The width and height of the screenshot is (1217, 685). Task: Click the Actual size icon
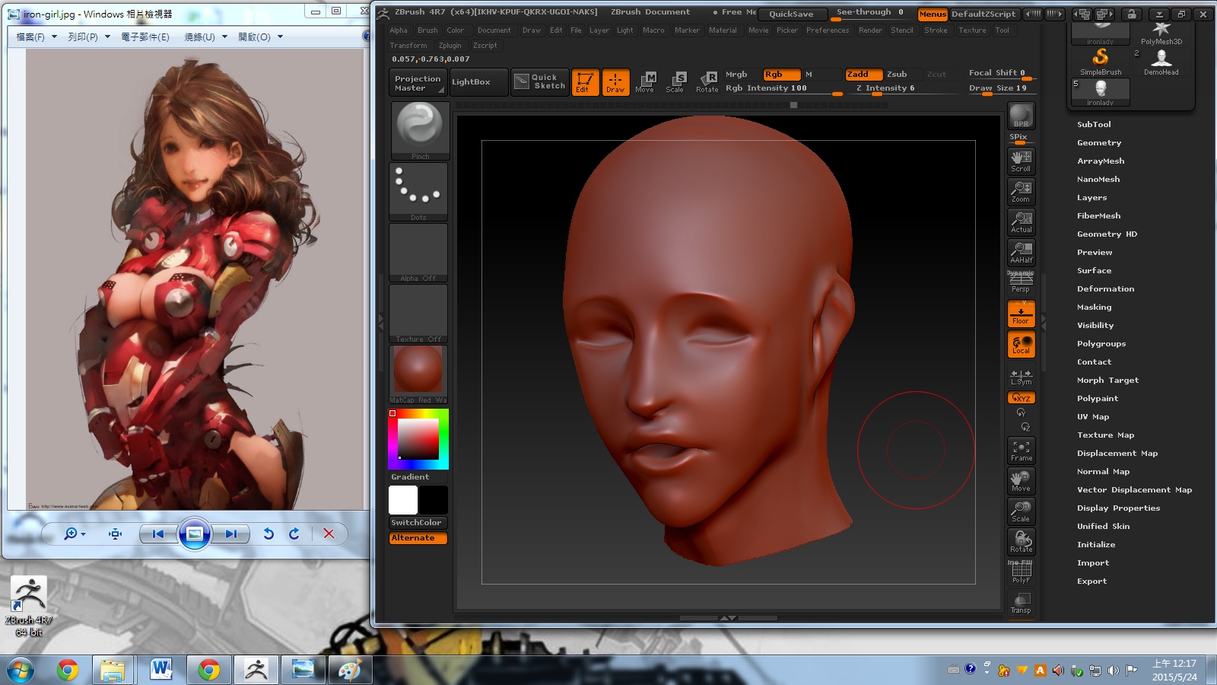[x=1021, y=221]
